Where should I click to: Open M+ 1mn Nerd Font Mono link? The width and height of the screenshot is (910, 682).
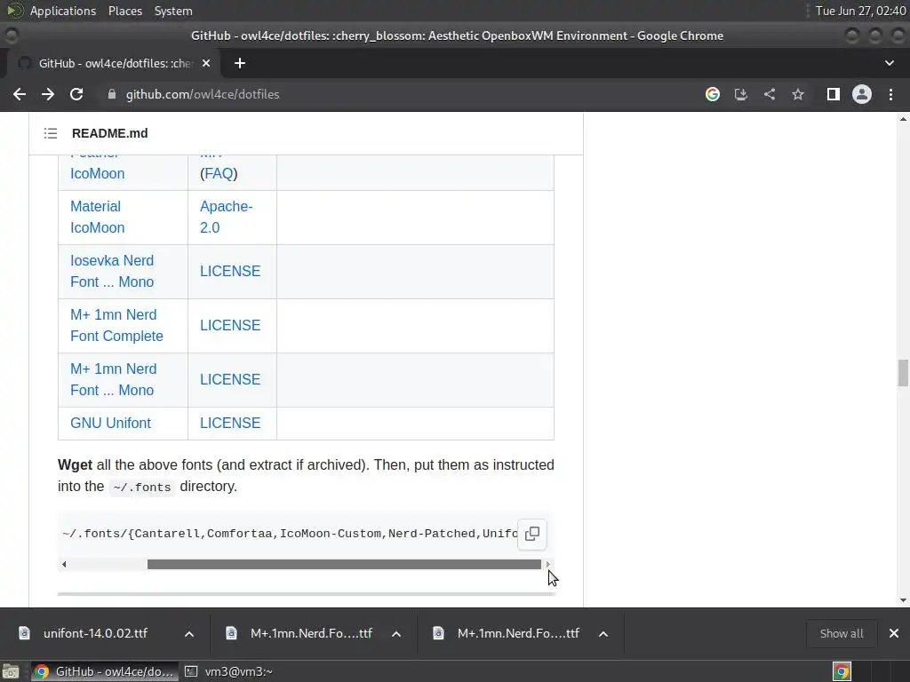pyautogui.click(x=113, y=380)
